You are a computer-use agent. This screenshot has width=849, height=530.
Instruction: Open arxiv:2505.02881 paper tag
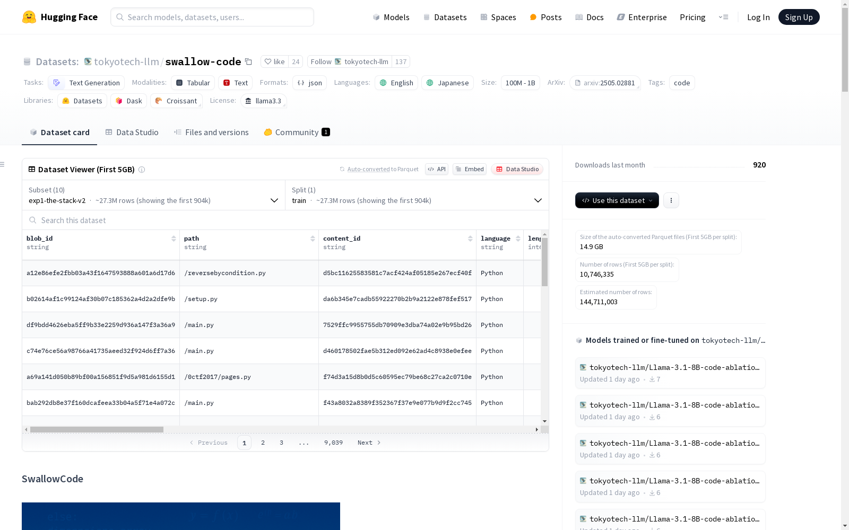[x=605, y=83]
